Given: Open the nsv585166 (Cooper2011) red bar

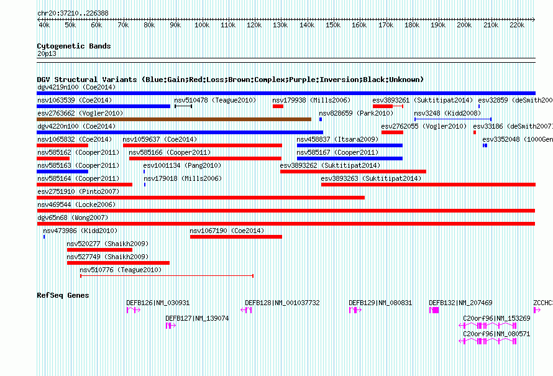Looking at the screenshot, I should pyautogui.click(x=205, y=158).
